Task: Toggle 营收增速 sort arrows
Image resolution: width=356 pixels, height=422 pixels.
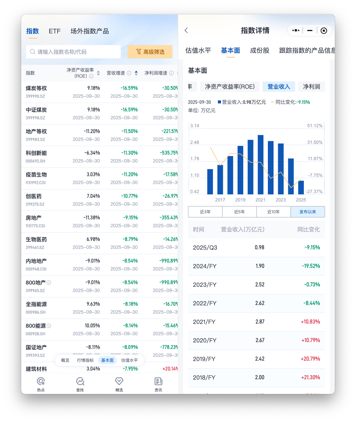Action: tap(136, 73)
